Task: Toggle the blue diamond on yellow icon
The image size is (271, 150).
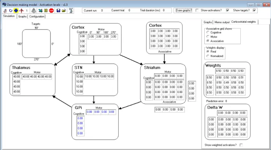Action: pos(16,11)
